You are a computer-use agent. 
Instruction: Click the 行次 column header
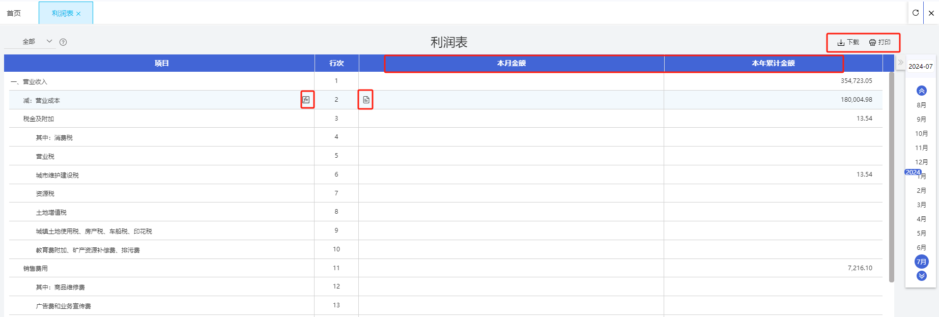336,63
